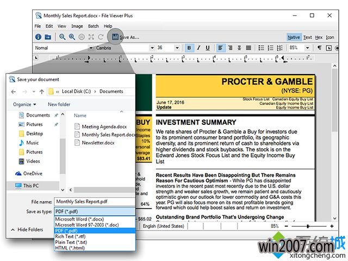Click the up-directory arrow in save dialog
Viewport: 348px width, 261px height.
tap(42, 92)
